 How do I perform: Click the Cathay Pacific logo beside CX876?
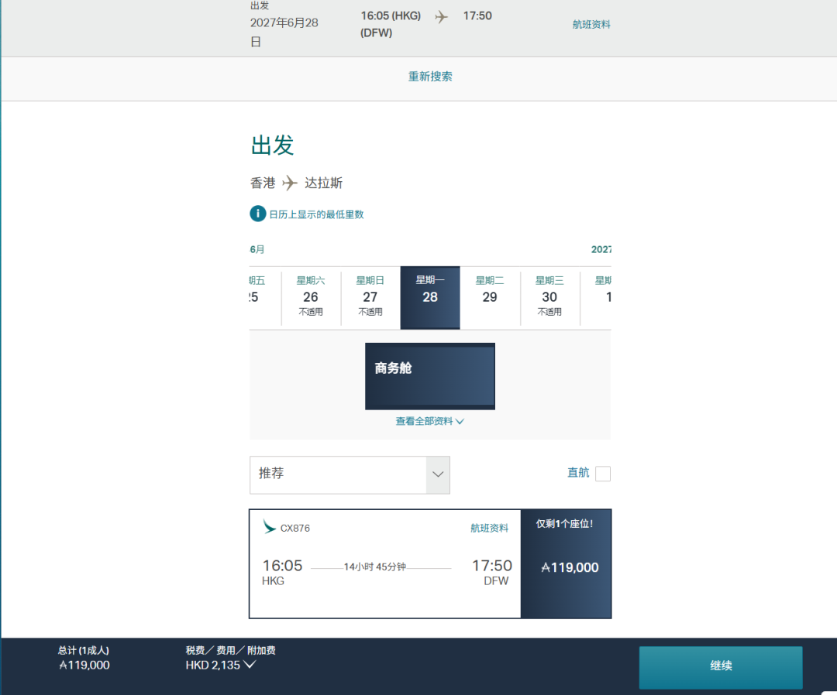[x=269, y=527]
